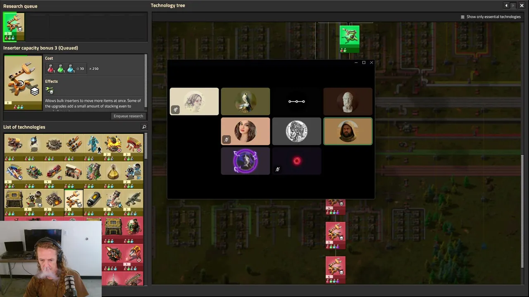This screenshot has height=297, width=529.
Task: Click the large Inserter capacity bonus 3 picture
Action: pyautogui.click(x=23, y=82)
